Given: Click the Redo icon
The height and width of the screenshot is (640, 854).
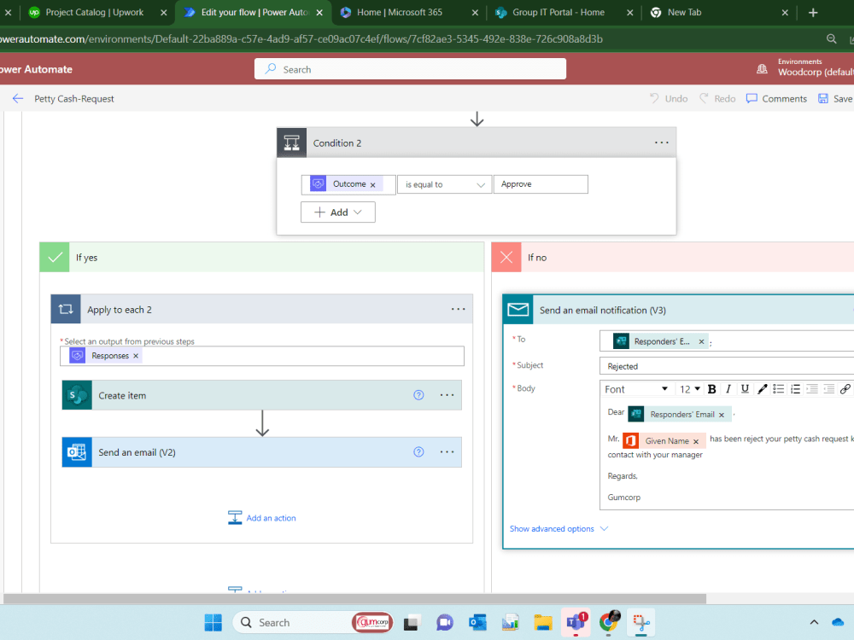Looking at the screenshot, I should [704, 98].
